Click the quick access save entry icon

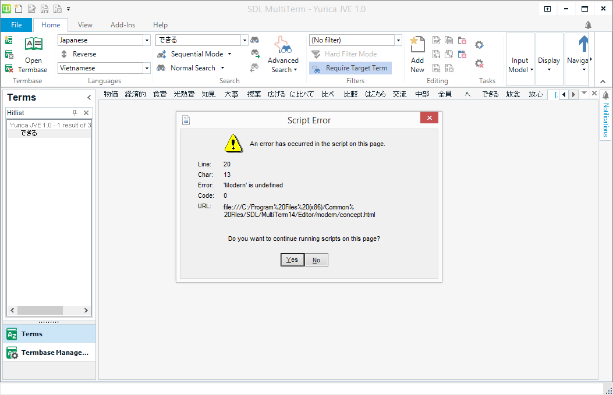point(45,8)
